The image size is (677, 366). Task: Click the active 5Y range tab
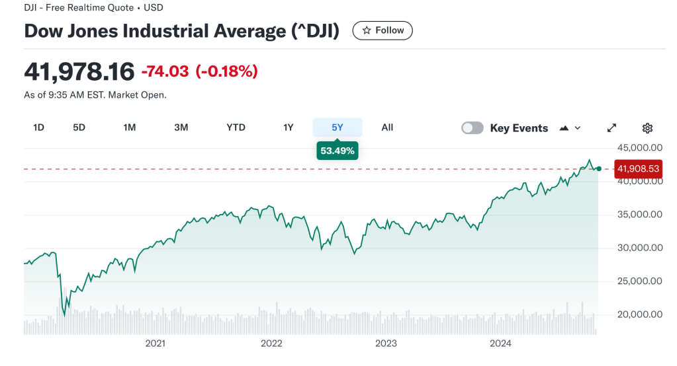(338, 128)
